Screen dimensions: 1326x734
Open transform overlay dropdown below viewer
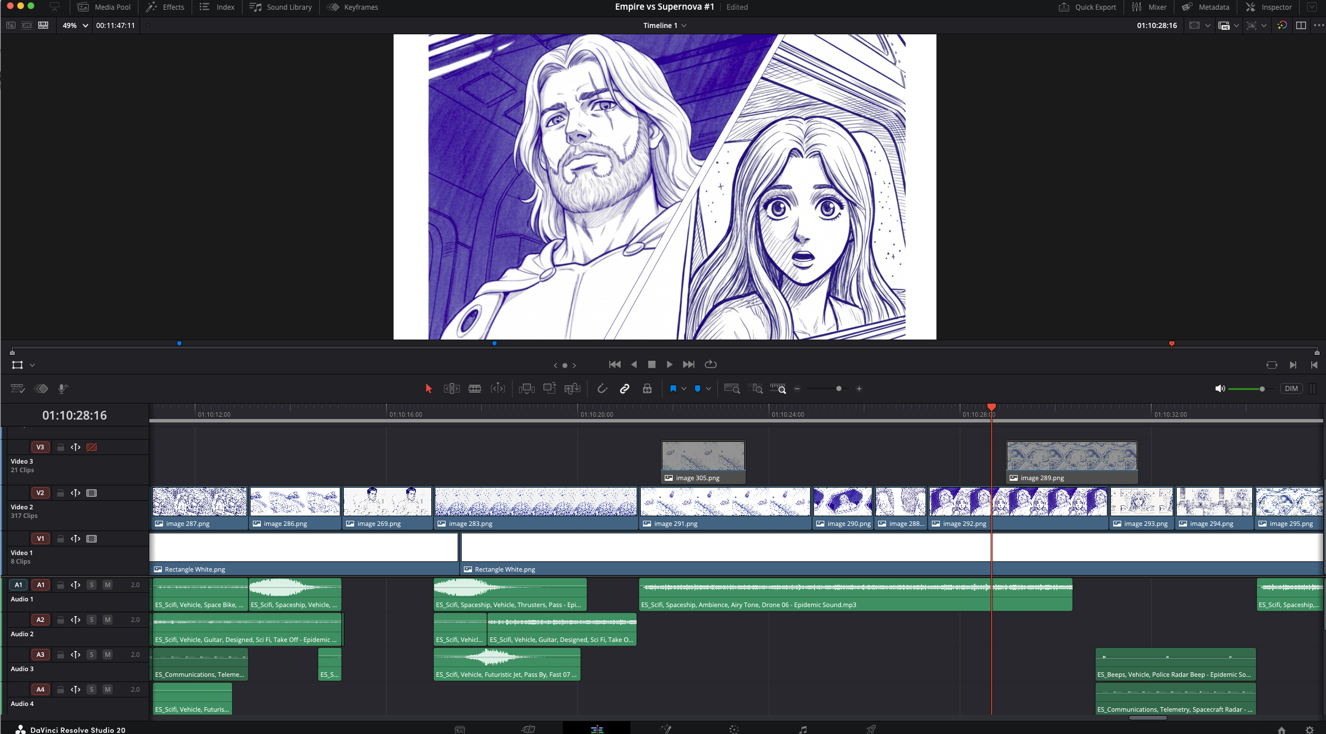click(x=32, y=365)
